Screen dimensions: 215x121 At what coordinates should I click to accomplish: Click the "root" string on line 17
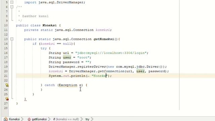(83, 57)
